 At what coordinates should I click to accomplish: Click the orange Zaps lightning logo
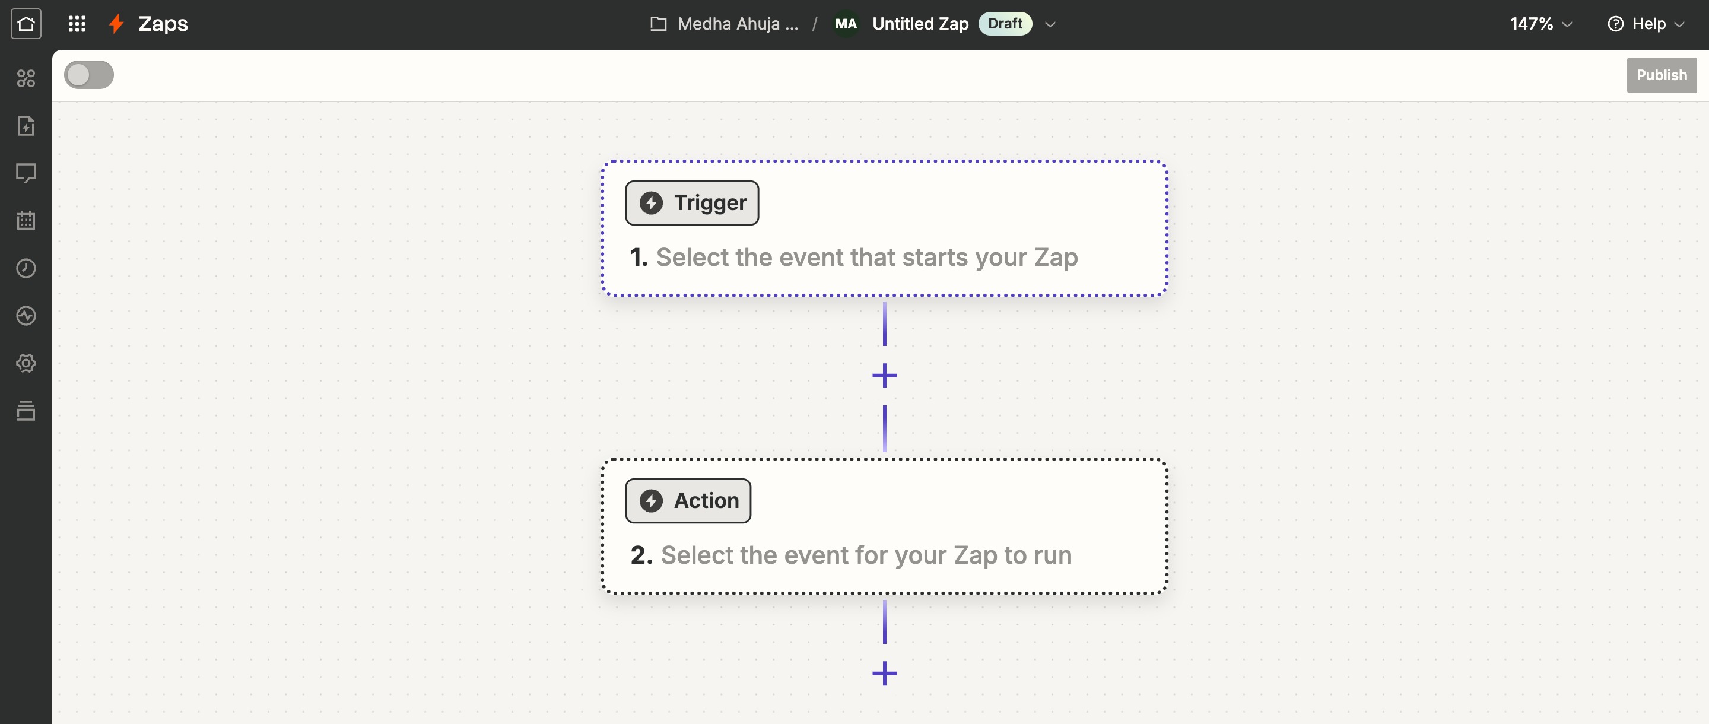tap(117, 24)
